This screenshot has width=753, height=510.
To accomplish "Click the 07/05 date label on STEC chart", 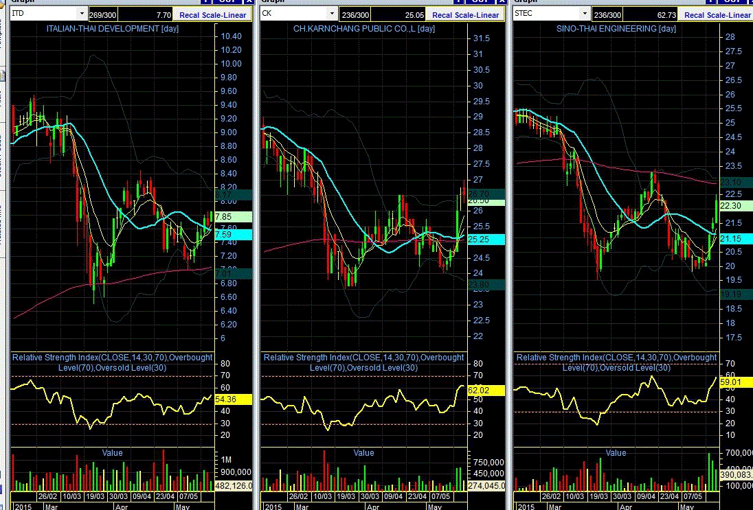I will tap(693, 496).
